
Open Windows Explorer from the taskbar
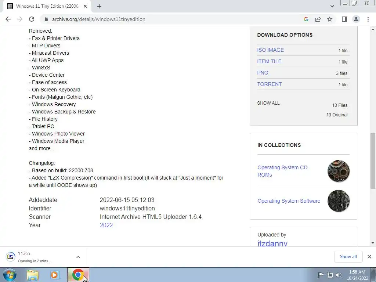(33, 275)
